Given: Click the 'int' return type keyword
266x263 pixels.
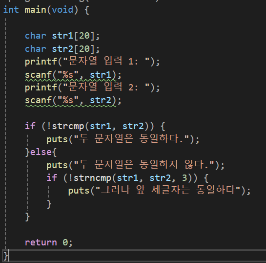Looking at the screenshot, I should 11,9.
